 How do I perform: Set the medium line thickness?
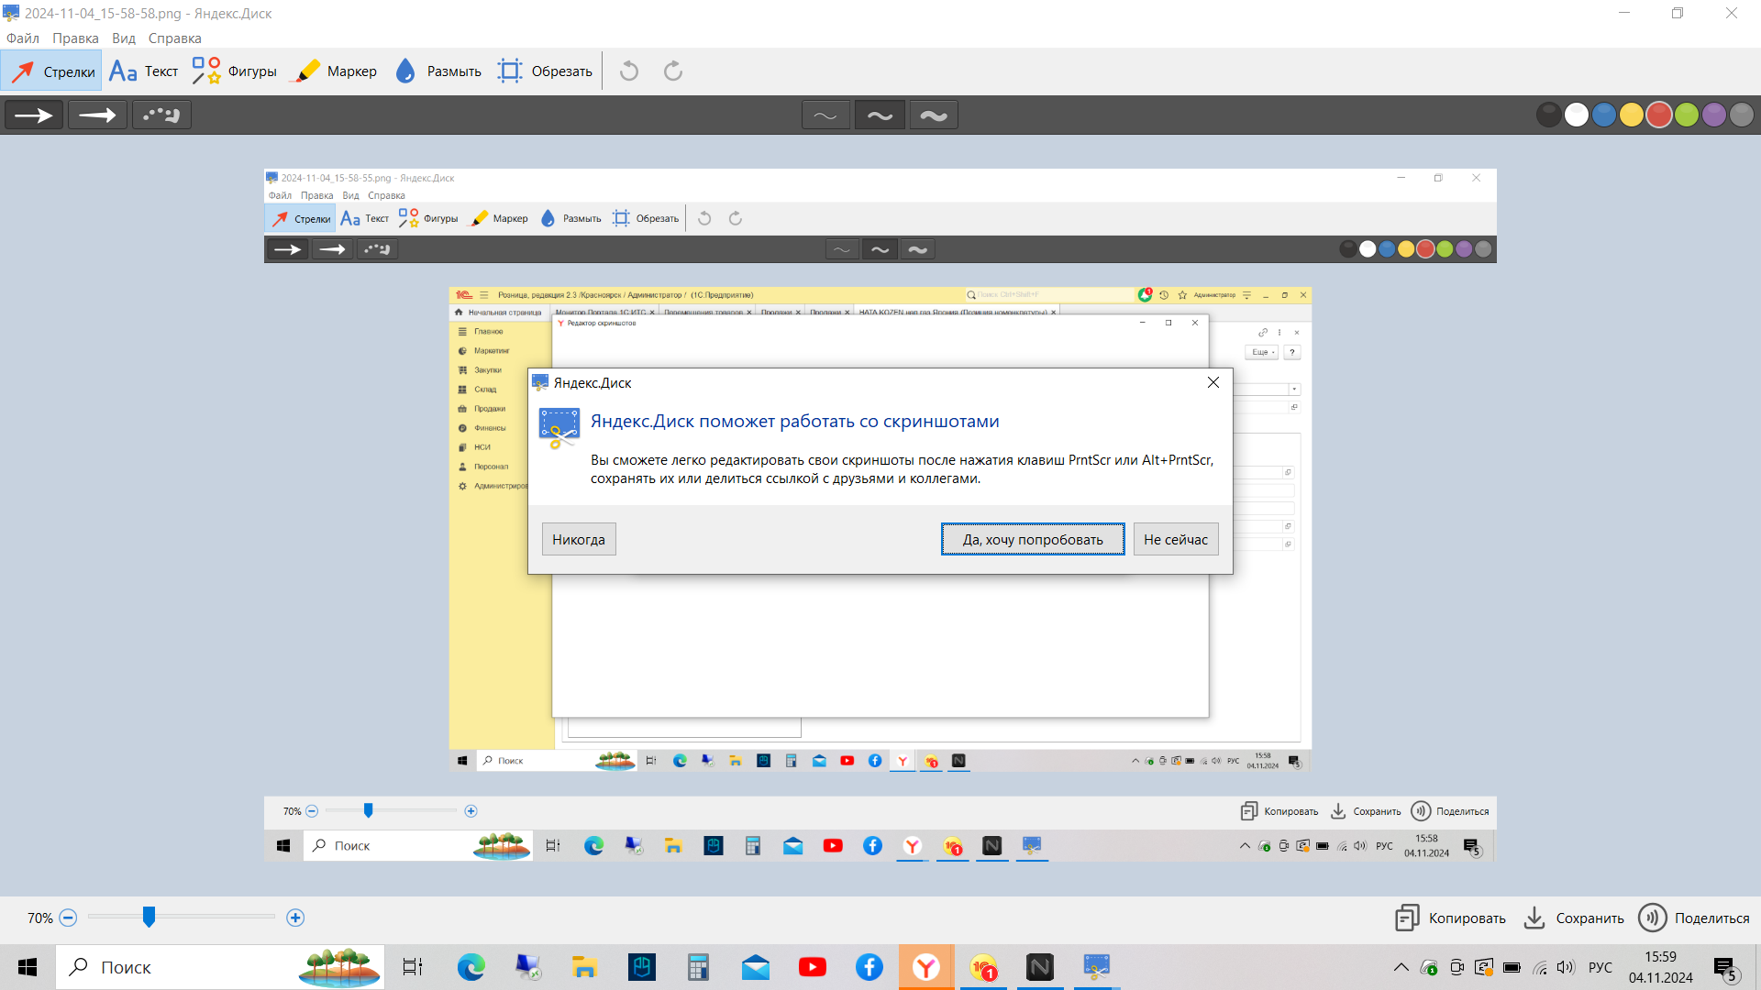[x=880, y=115]
